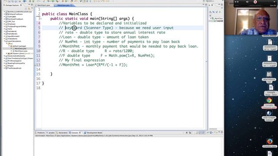The image size is (278, 156).
Task: Expand the Shapes project node
Action: (4, 65)
